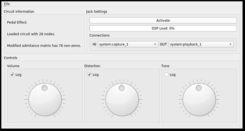Click the indicator dot on Tone knob

[199, 88]
